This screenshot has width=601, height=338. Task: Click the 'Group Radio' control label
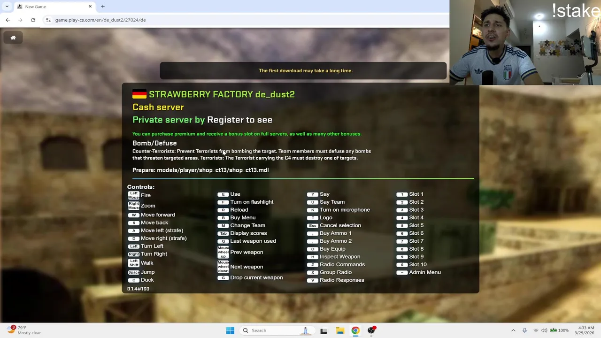tap(336, 272)
